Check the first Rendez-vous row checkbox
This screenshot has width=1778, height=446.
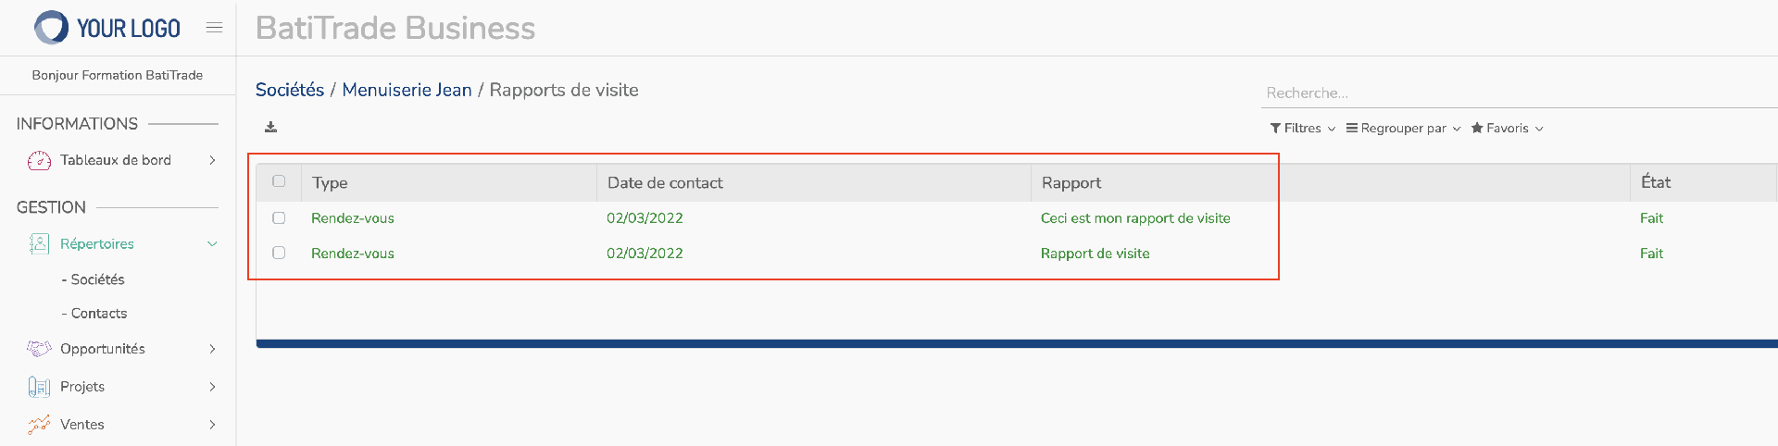pyautogui.click(x=279, y=218)
